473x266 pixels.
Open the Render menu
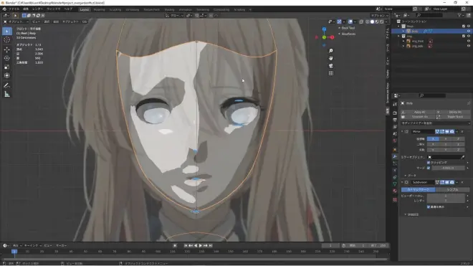point(37,9)
